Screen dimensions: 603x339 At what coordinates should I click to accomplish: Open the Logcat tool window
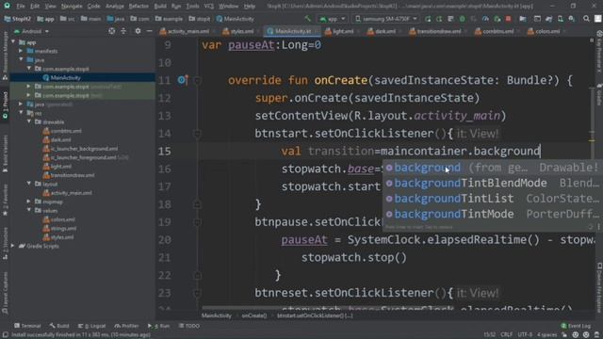tap(91, 326)
